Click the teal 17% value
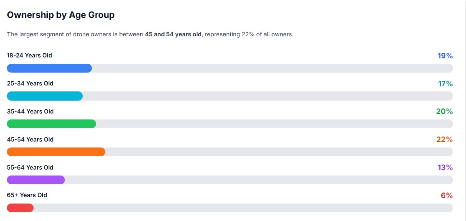The image size is (466, 221). [x=445, y=84]
